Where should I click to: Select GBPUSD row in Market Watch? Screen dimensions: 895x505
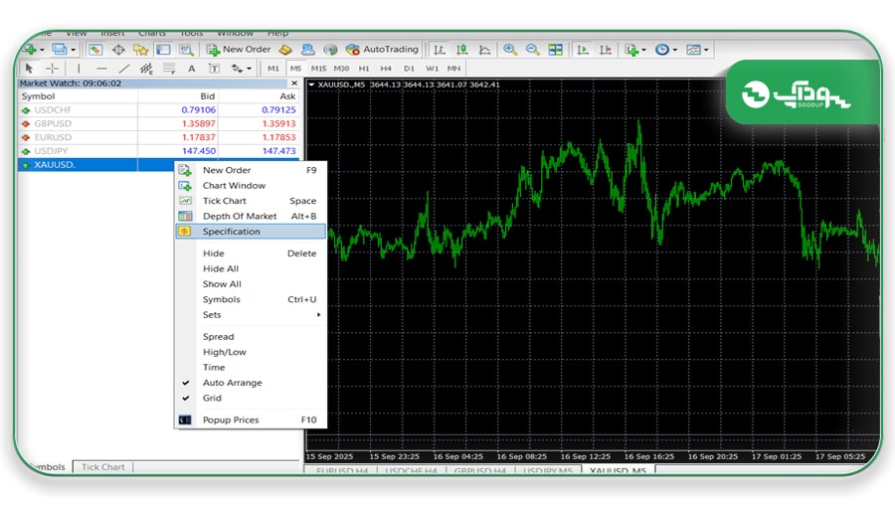[x=159, y=123]
